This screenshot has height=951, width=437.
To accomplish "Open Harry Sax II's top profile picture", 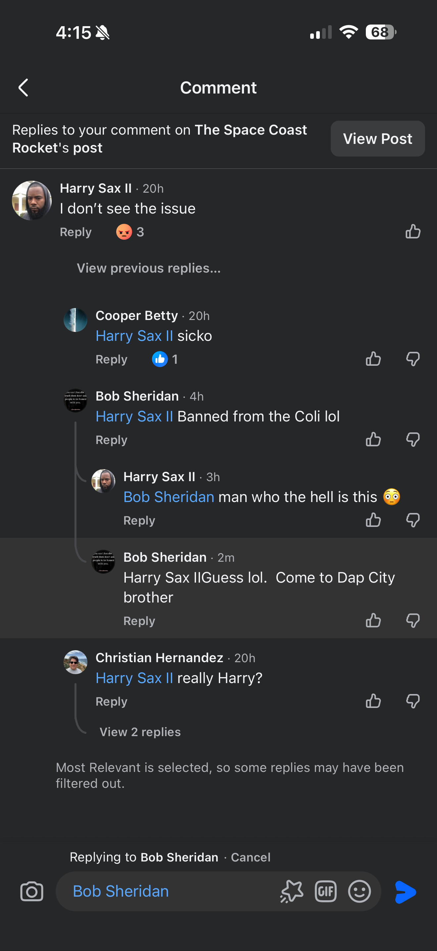I will [x=32, y=201].
